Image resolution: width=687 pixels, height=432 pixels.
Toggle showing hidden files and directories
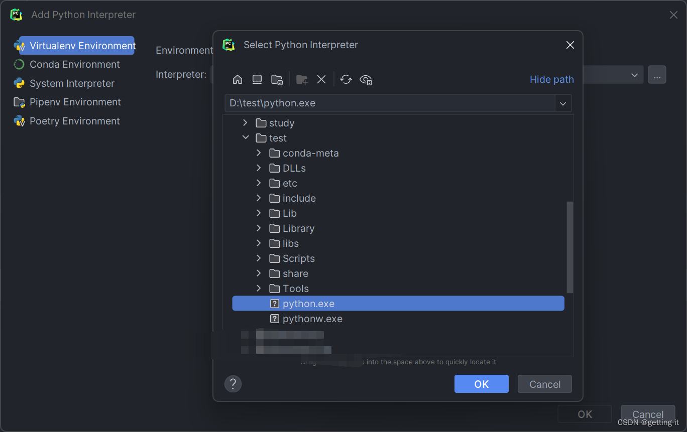click(366, 79)
